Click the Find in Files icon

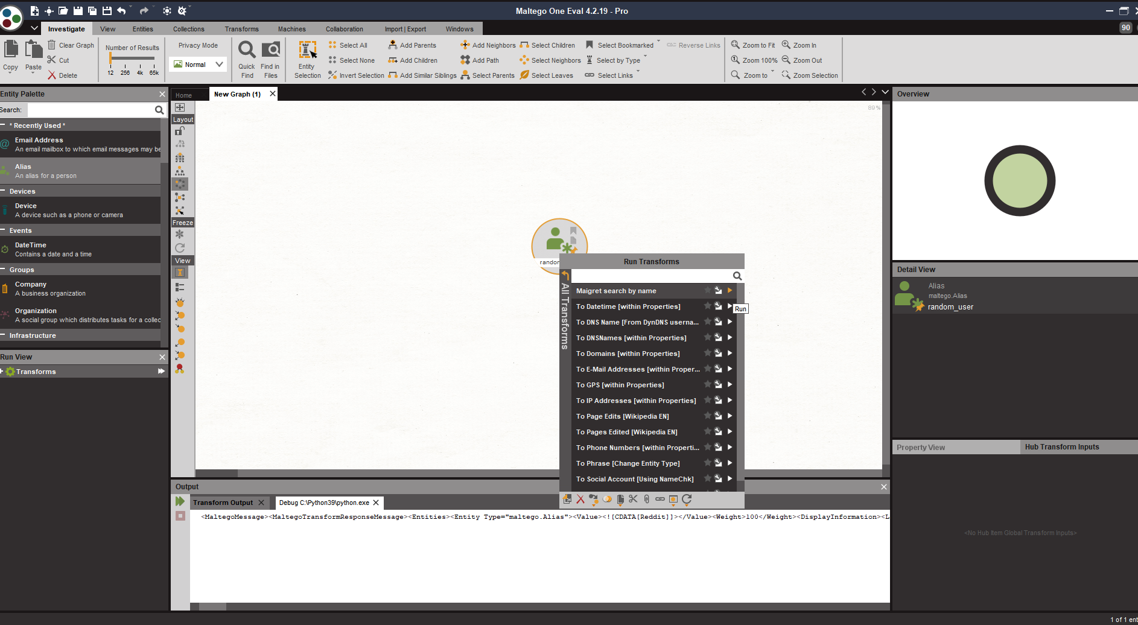[x=271, y=50]
